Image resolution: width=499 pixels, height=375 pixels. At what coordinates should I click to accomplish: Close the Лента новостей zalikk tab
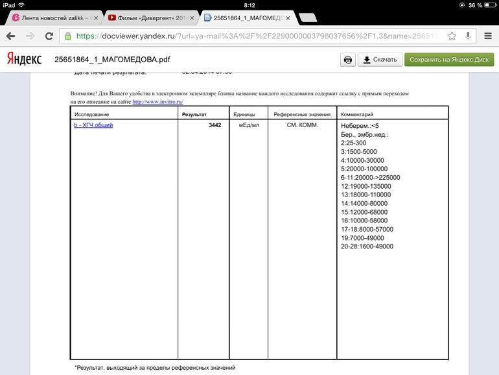point(96,18)
